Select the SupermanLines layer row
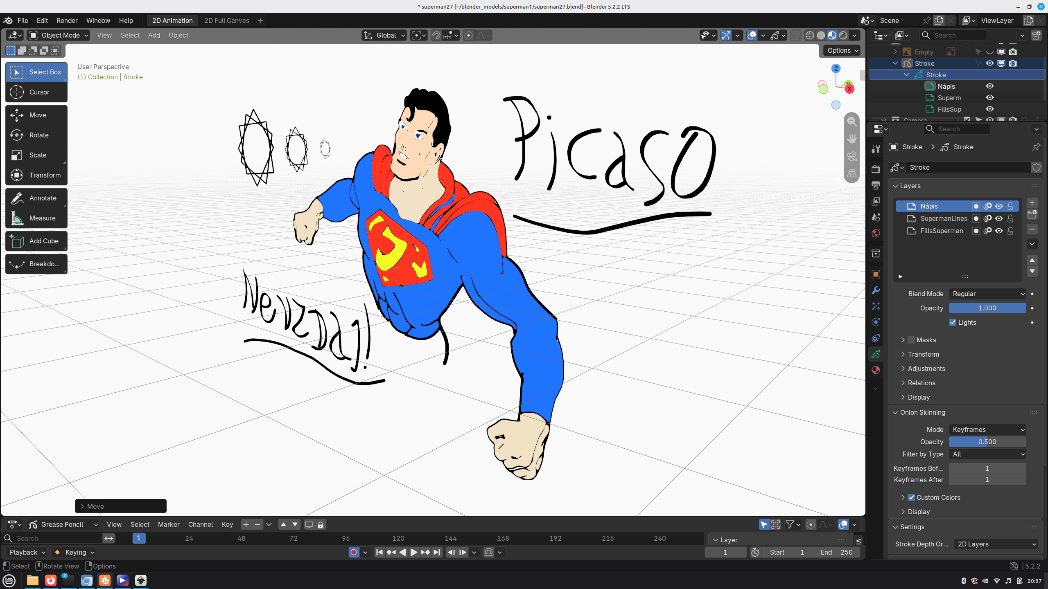Image resolution: width=1048 pixels, height=589 pixels. pyautogui.click(x=957, y=218)
